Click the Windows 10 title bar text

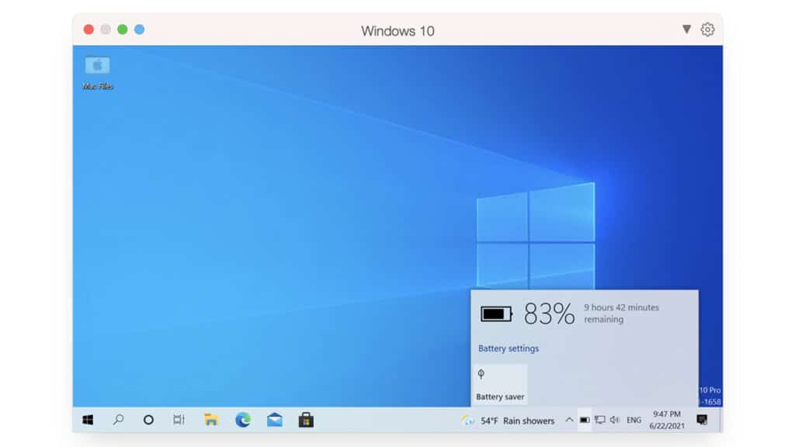[x=397, y=31]
